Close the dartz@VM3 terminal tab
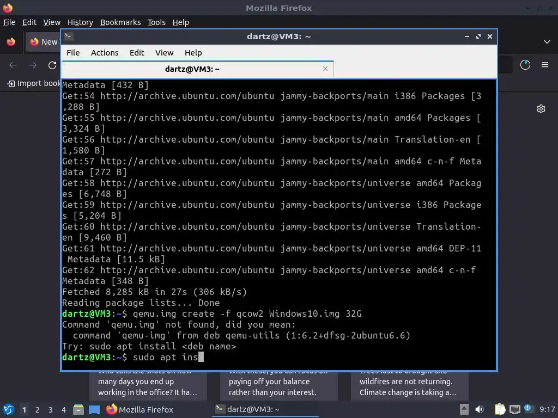The image size is (558, 418). click(325, 69)
